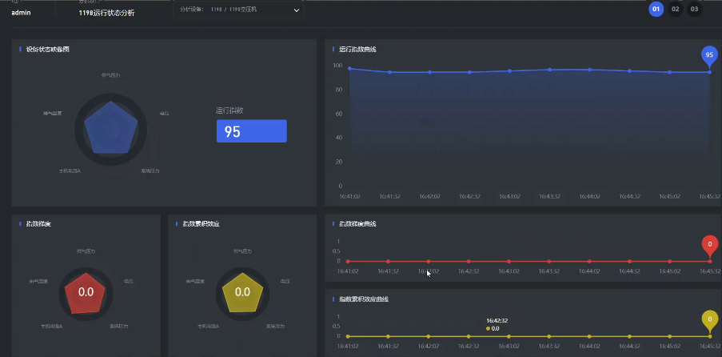This screenshot has width=722, height=357.
Task: Click the 1198运行状态分析 title
Action: [107, 13]
